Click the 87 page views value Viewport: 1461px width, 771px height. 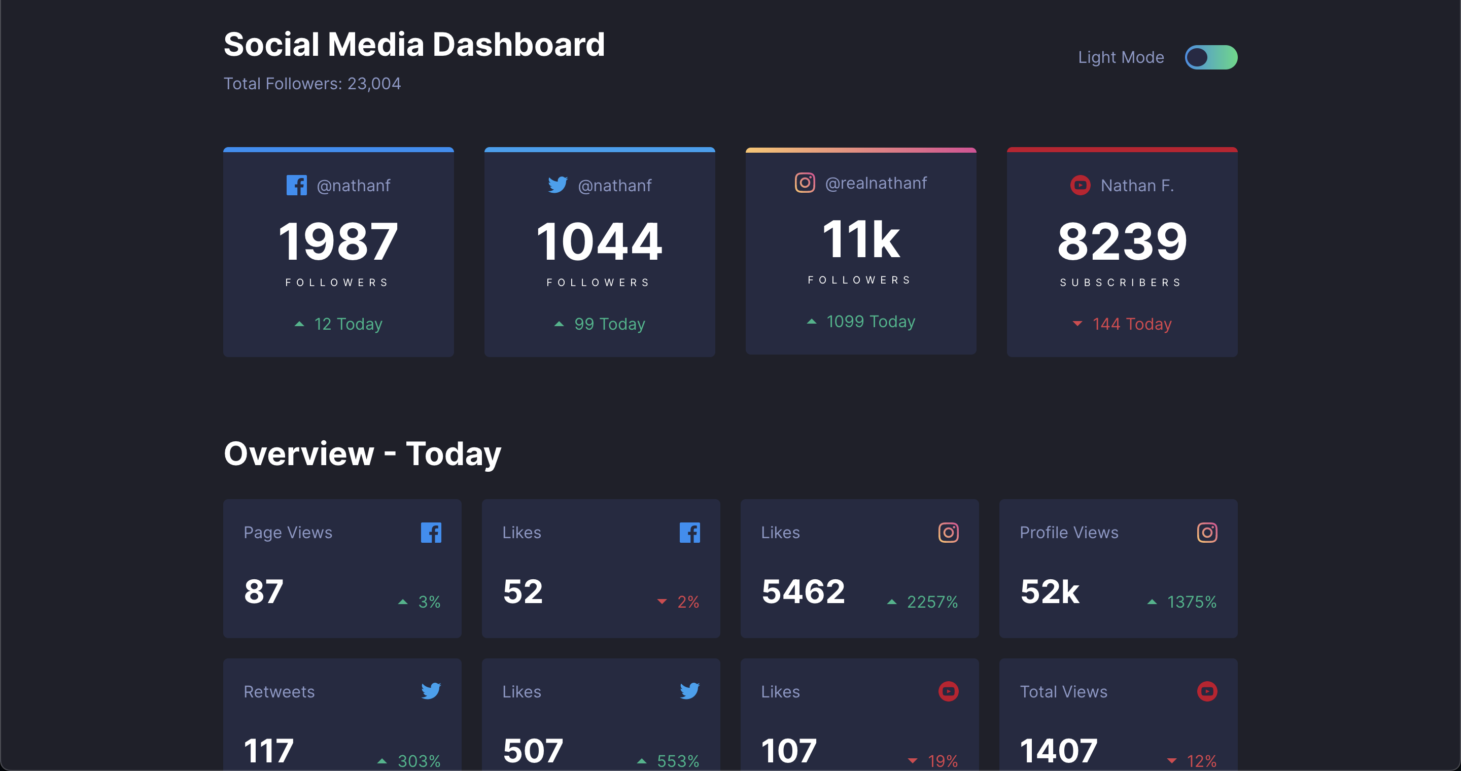click(264, 591)
